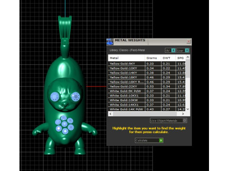Select the Yellow Gold:9KY row
The image size is (228, 171).
point(147,64)
